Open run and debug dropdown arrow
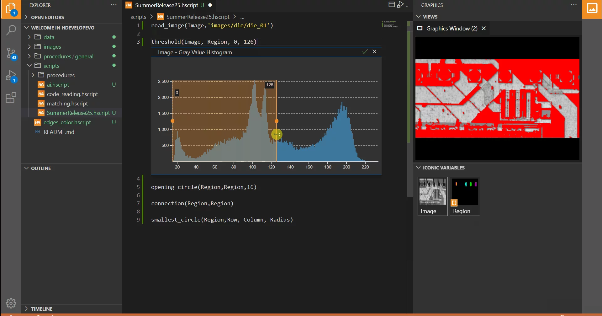 pyautogui.click(x=407, y=6)
